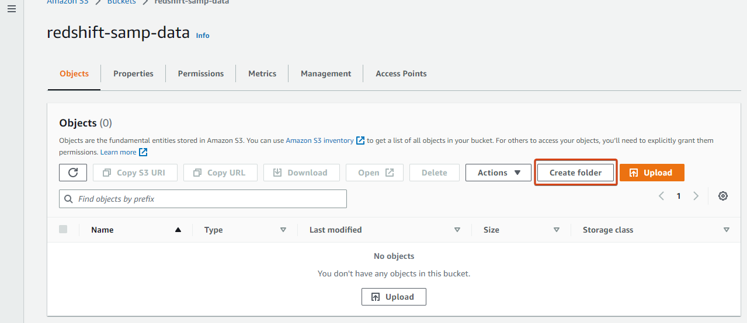The image size is (747, 323).
Task: Click the external link icon after Amazon S3 inventory
Action: tap(360, 141)
